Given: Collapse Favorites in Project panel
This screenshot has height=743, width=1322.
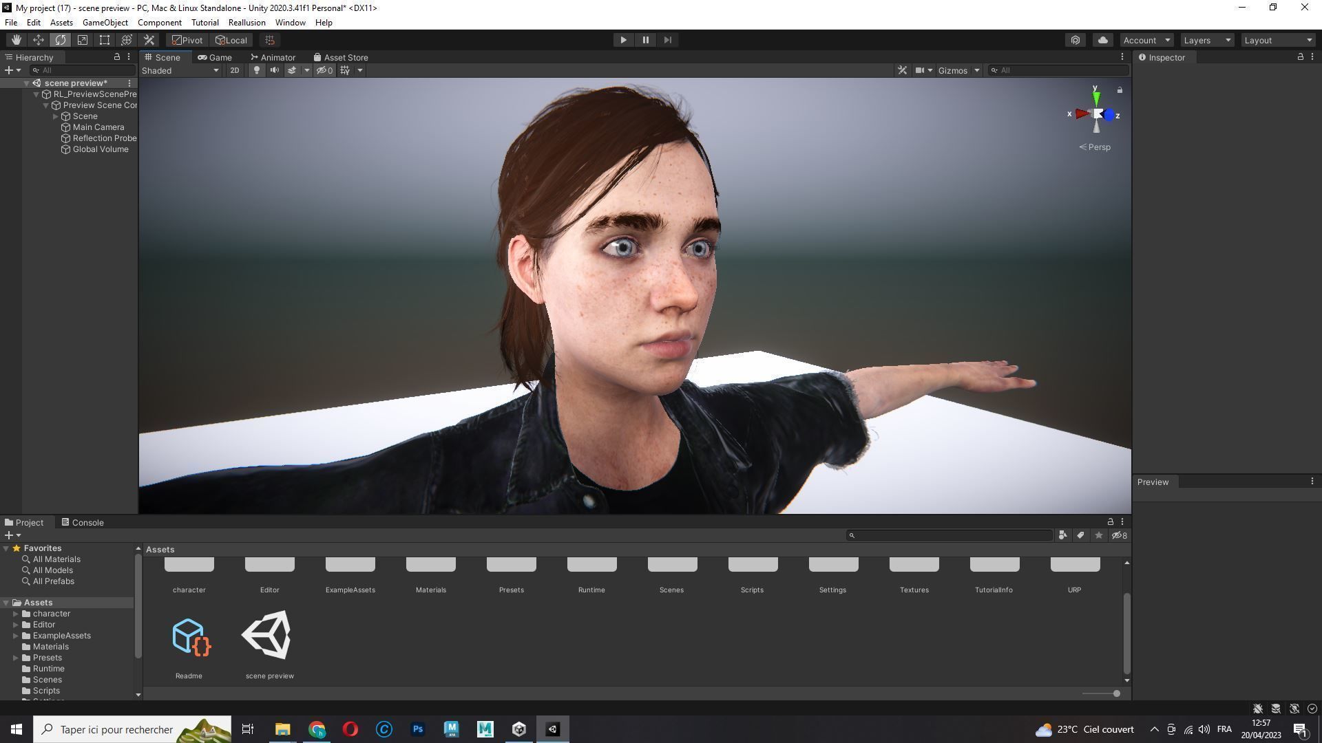Looking at the screenshot, I should [6, 548].
